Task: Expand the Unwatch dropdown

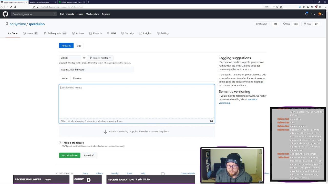Action: point(263,24)
